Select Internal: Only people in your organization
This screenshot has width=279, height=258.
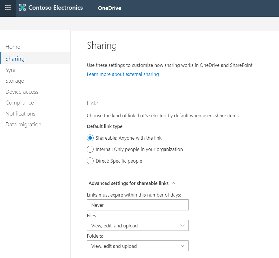(90, 149)
